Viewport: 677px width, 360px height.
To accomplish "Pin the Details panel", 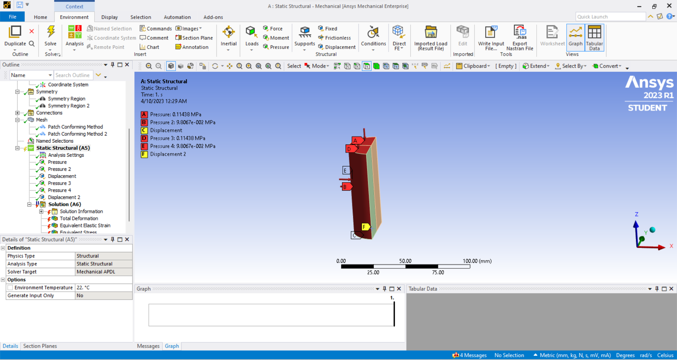I will (112, 240).
